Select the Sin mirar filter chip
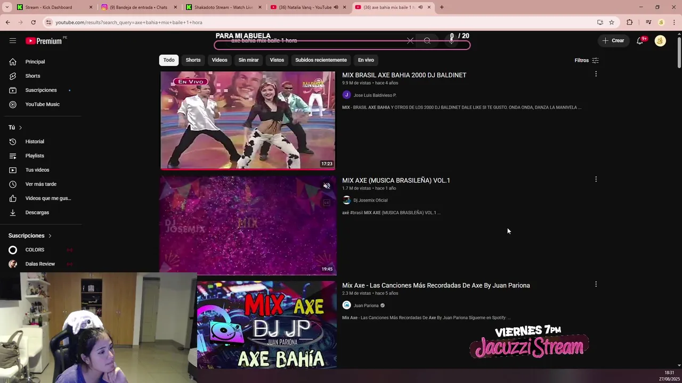Viewport: 682px width, 383px height. point(248,60)
